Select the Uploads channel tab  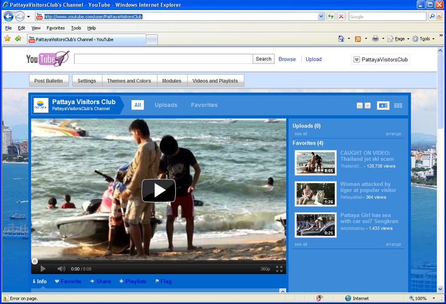click(166, 105)
